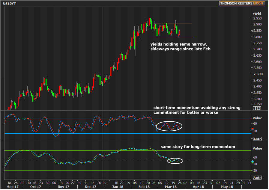
Task: Click the Mar 18 month label on the time axis
Action: point(171,187)
